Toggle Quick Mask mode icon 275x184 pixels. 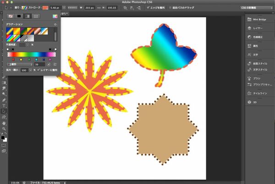click(4, 145)
